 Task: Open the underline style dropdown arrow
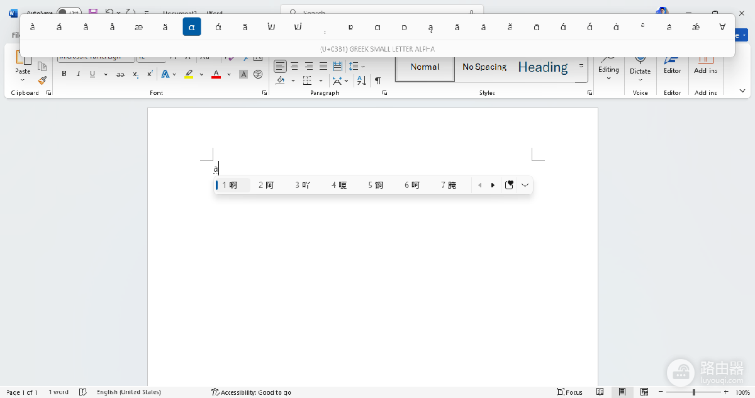[106, 74]
